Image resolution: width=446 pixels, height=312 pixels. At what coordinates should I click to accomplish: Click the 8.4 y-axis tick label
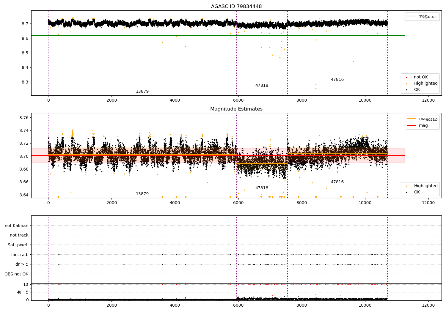[25, 67]
